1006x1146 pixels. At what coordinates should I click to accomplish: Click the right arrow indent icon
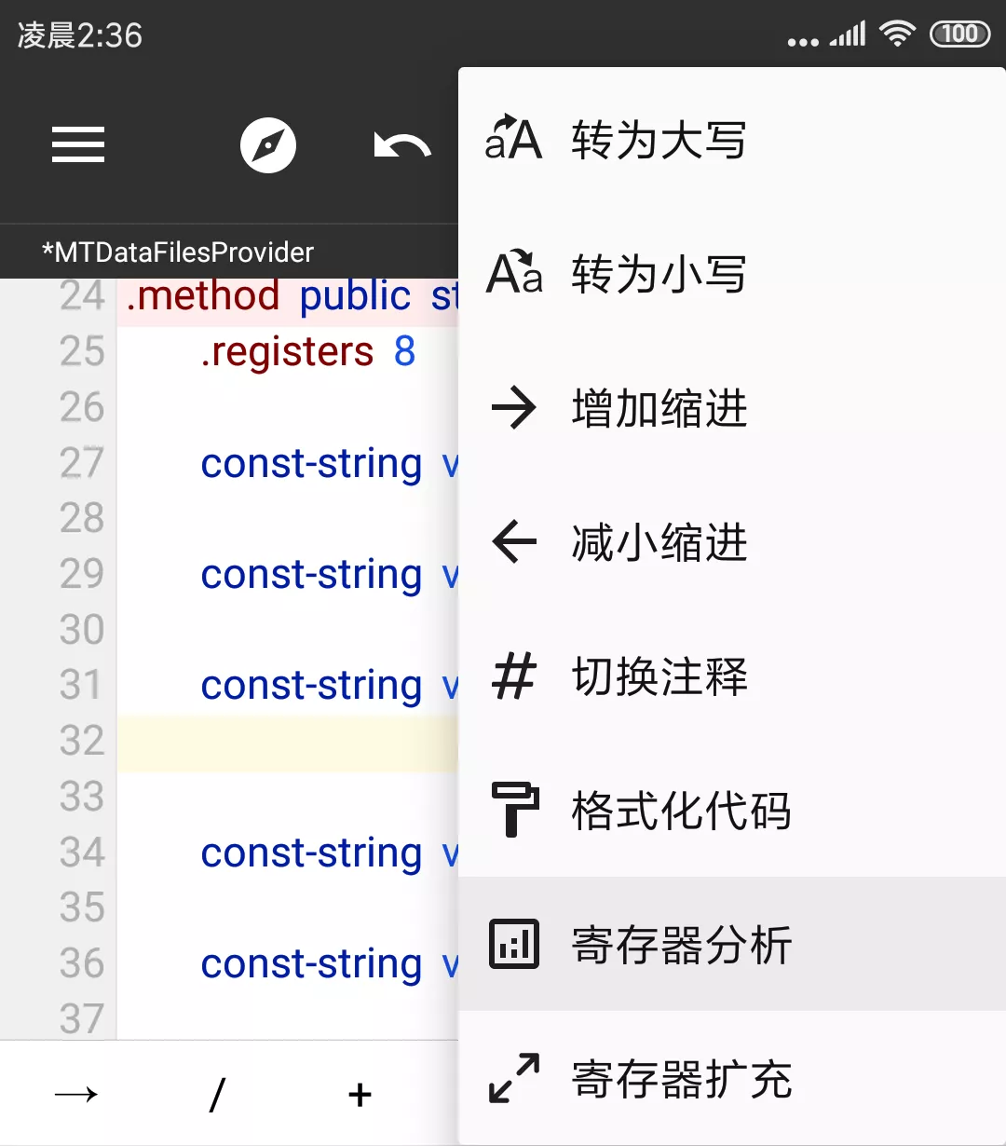click(513, 408)
